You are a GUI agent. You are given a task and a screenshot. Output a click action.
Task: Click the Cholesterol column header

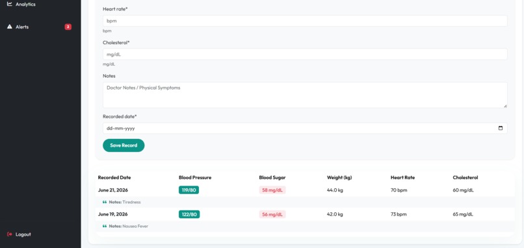pyautogui.click(x=465, y=178)
